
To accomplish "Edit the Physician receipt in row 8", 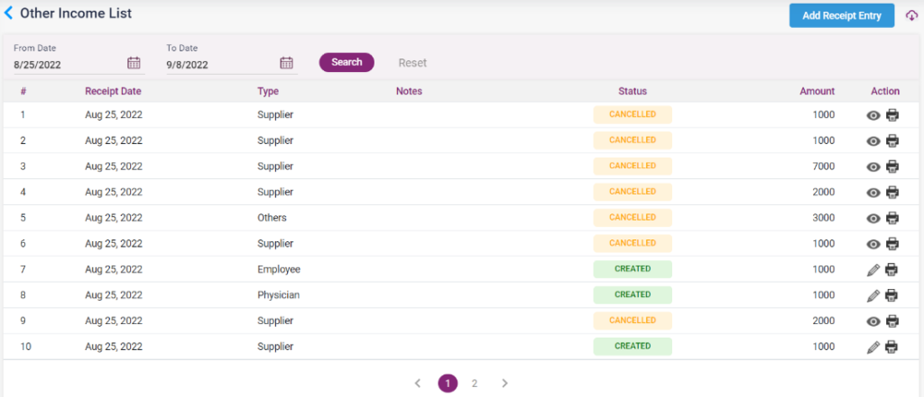I will (x=873, y=295).
